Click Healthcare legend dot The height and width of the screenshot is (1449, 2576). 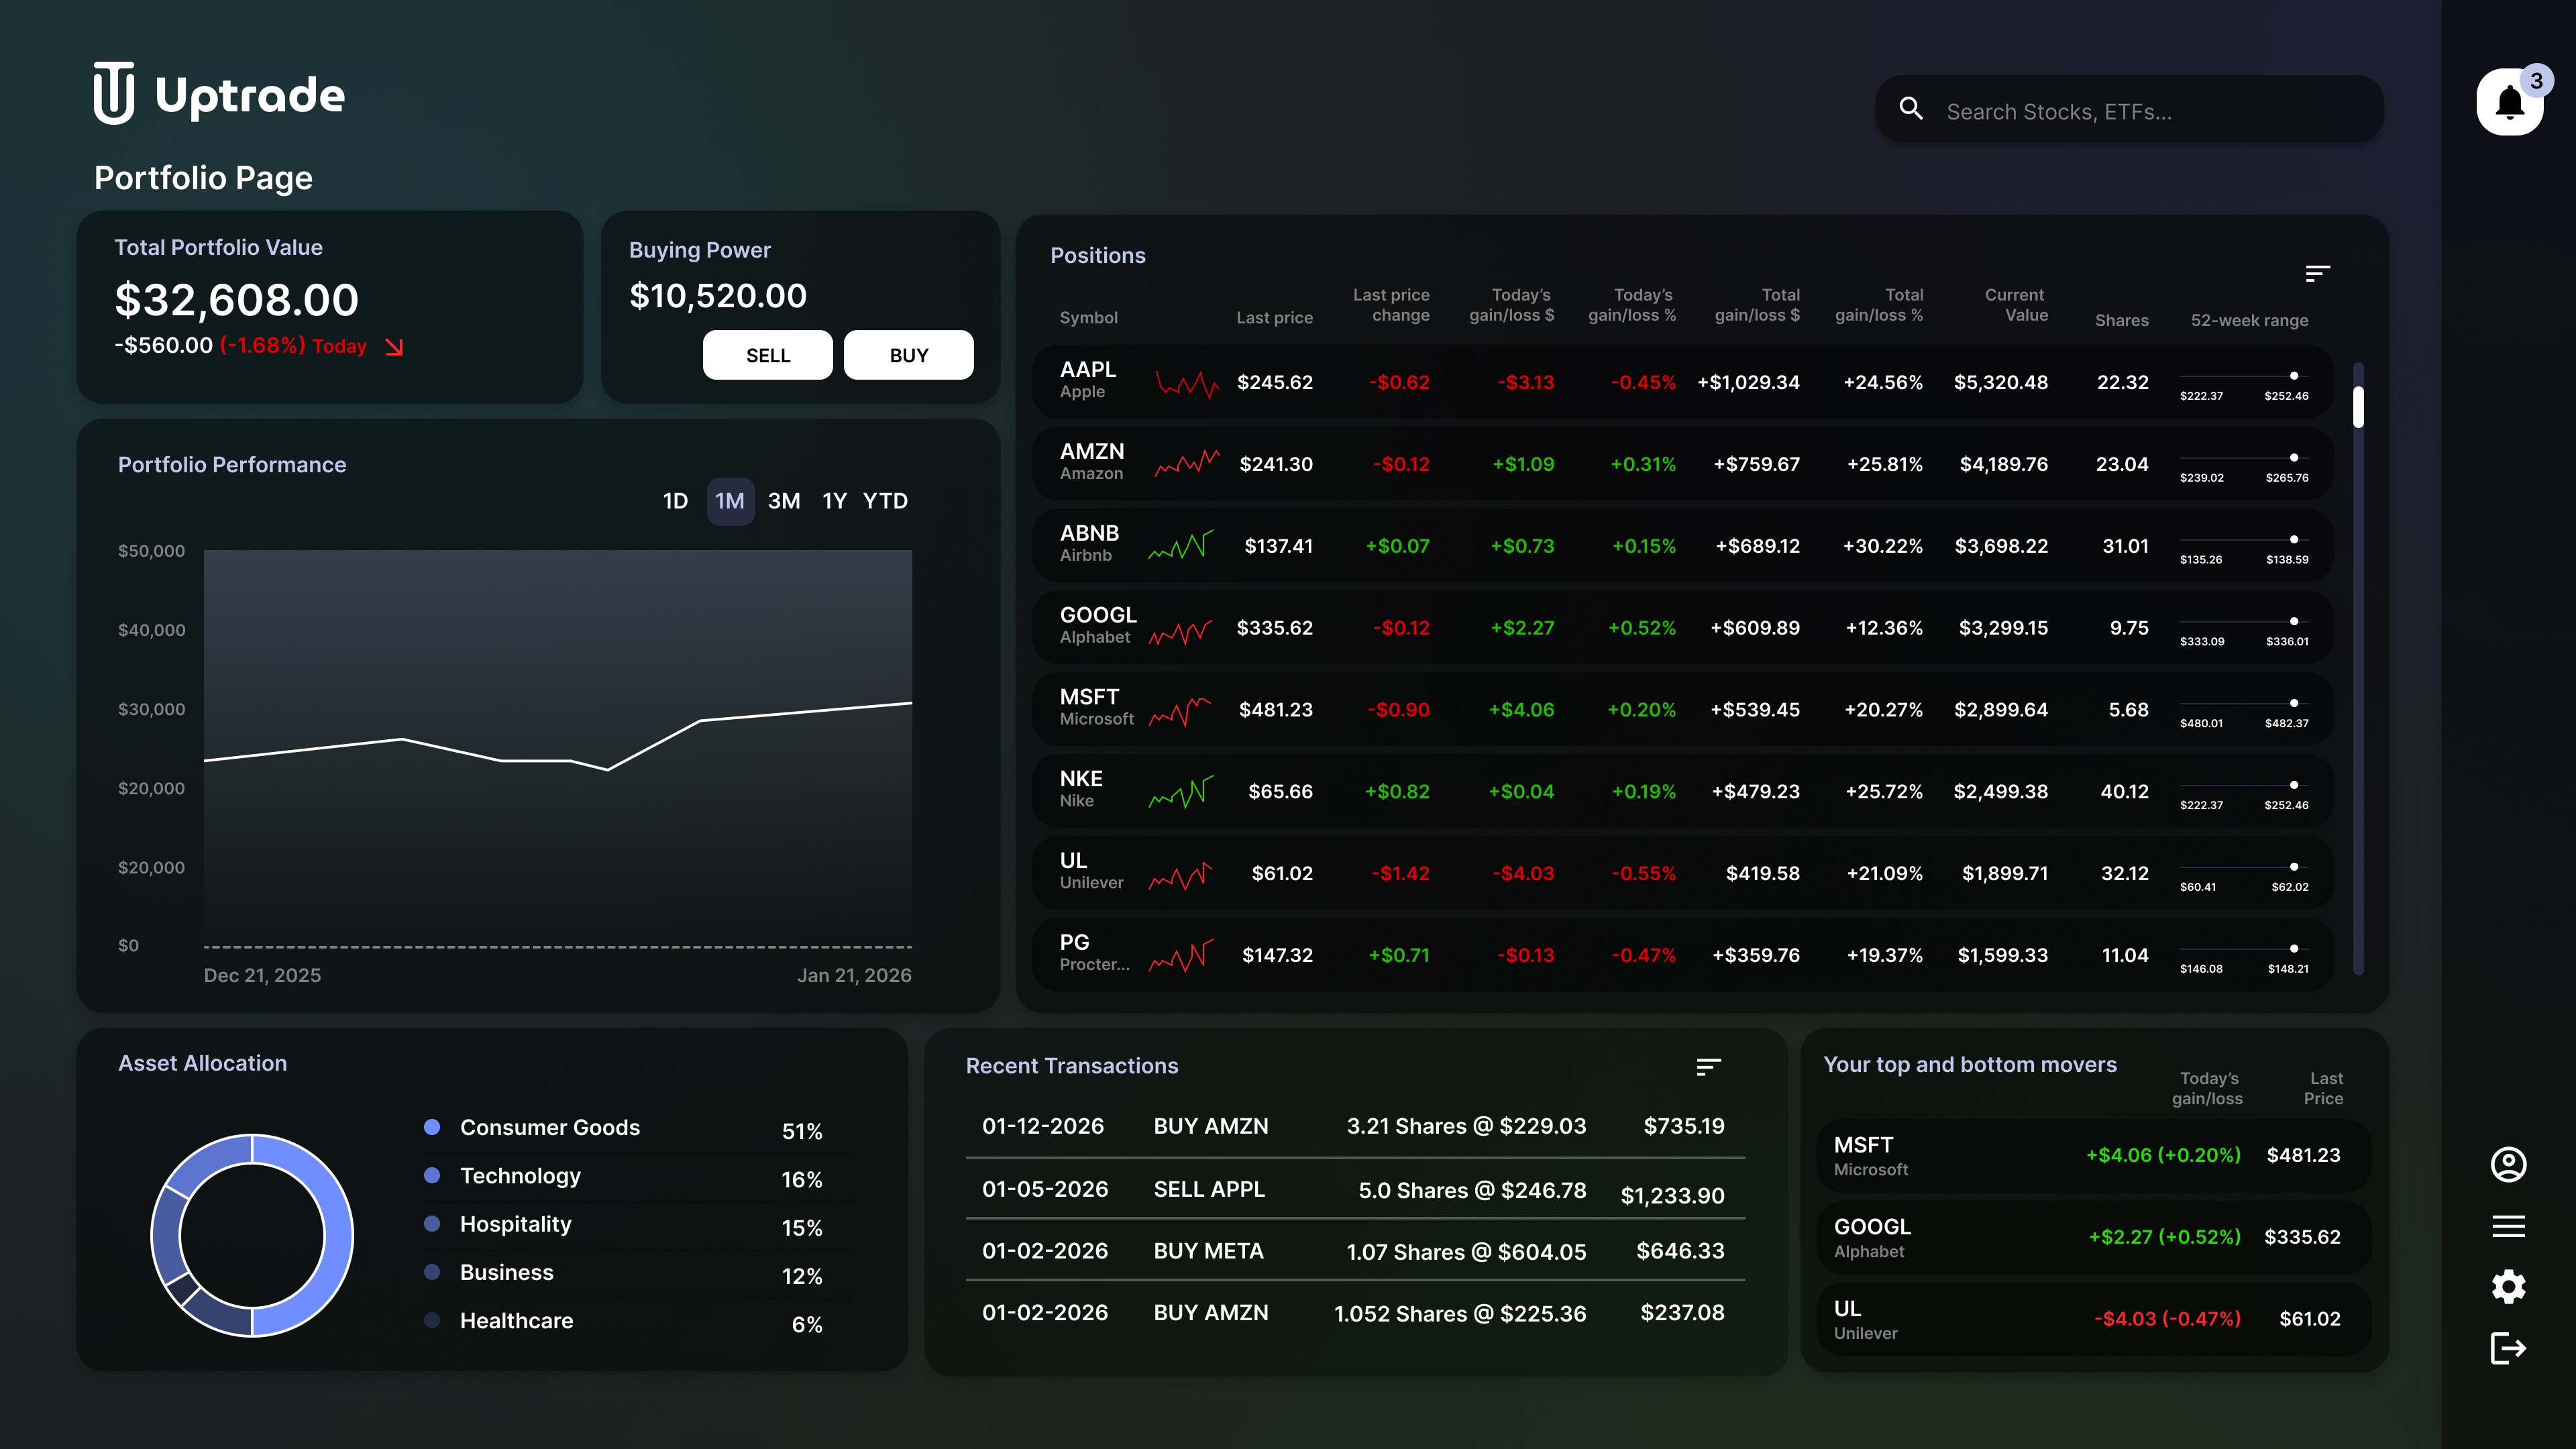point(432,1320)
